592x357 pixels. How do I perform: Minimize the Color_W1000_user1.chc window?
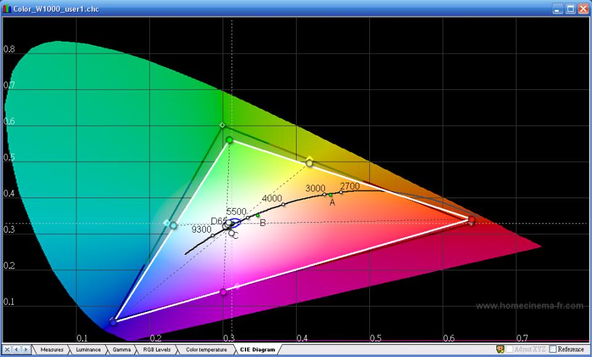557,9
